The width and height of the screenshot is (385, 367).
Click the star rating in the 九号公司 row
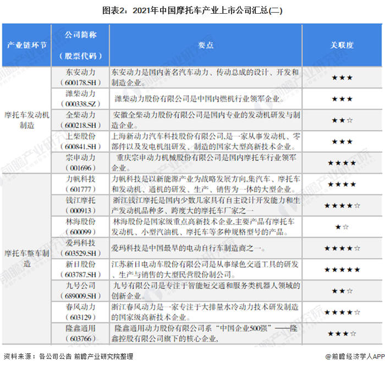coord(342,291)
